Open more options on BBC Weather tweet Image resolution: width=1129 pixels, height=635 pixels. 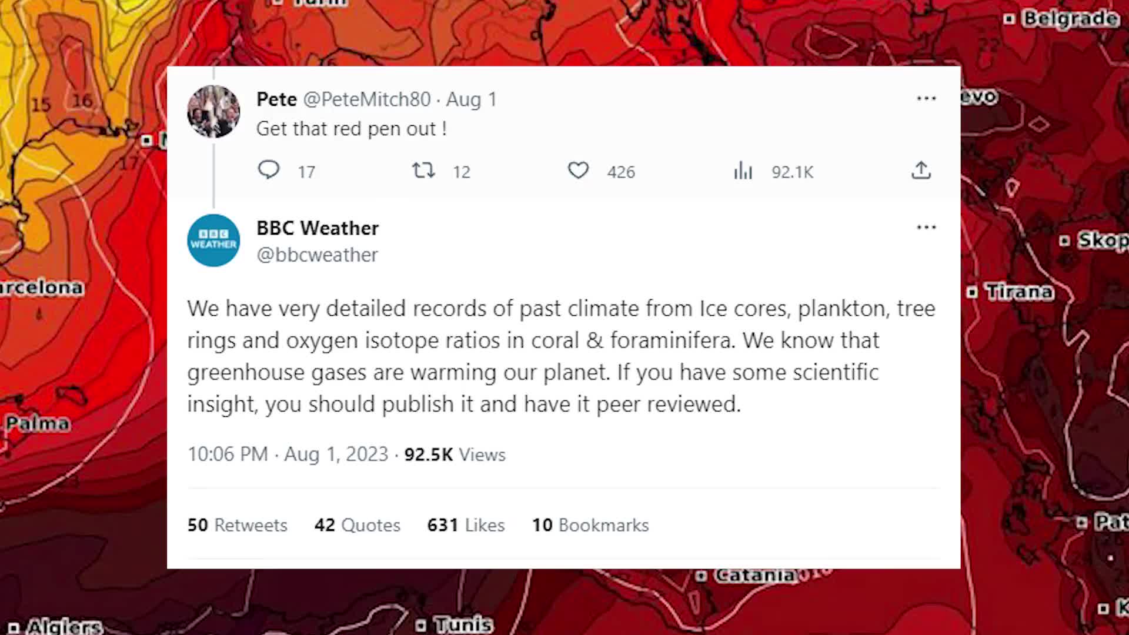tap(926, 227)
